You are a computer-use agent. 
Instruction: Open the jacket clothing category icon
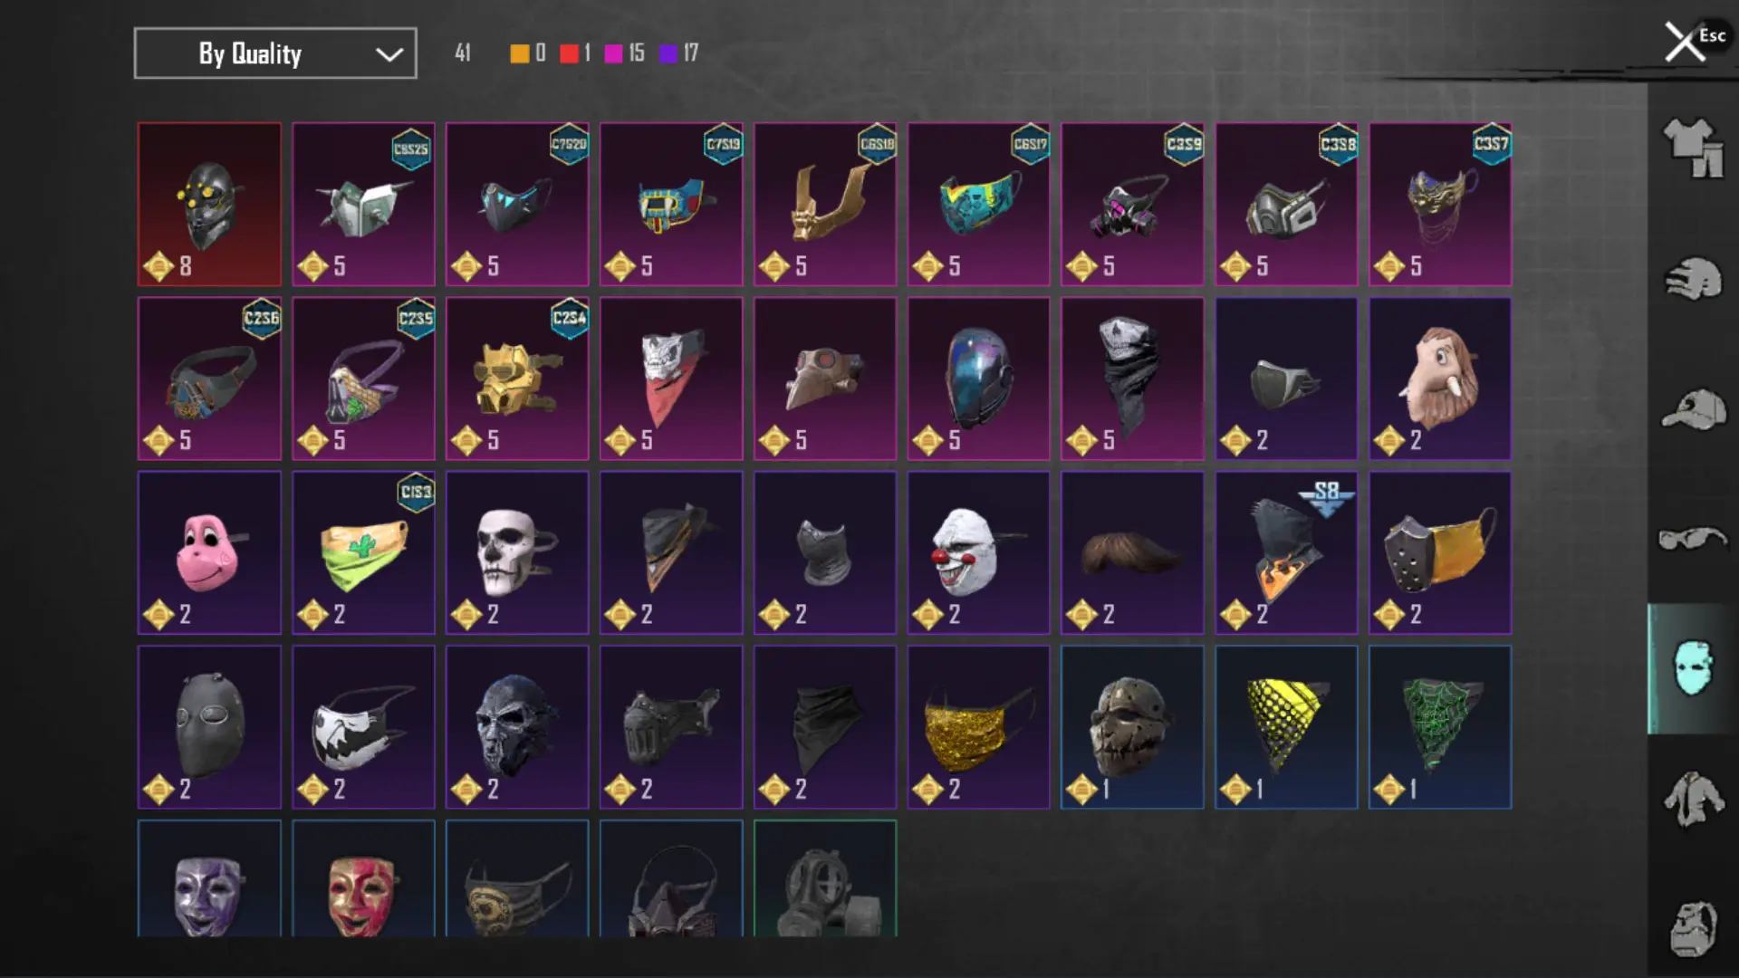click(1693, 799)
